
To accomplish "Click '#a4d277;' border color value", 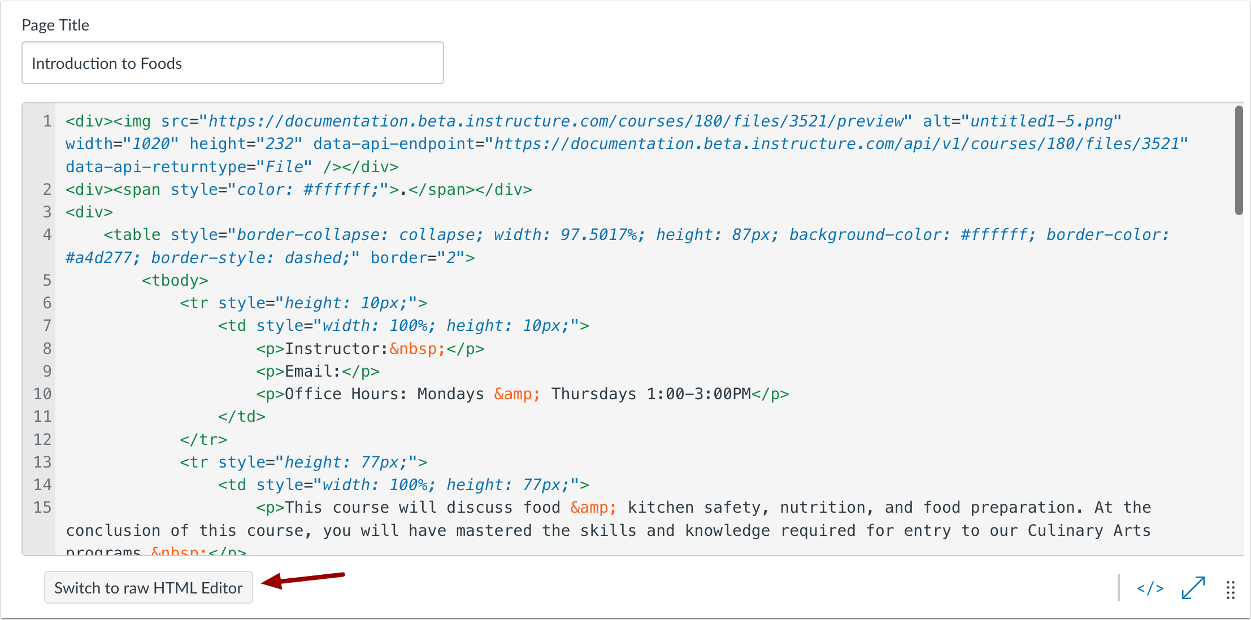I will (x=103, y=257).
